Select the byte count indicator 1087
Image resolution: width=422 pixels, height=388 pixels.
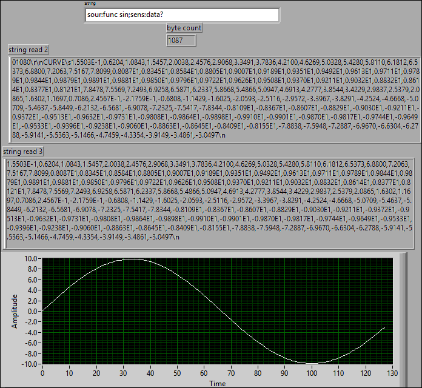pos(181,41)
